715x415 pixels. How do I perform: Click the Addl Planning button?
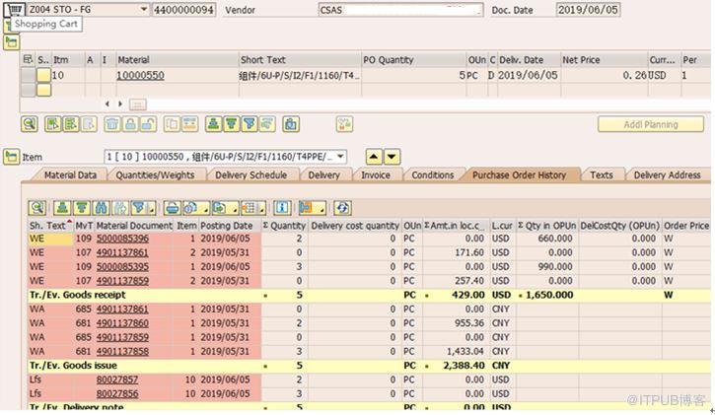650,125
